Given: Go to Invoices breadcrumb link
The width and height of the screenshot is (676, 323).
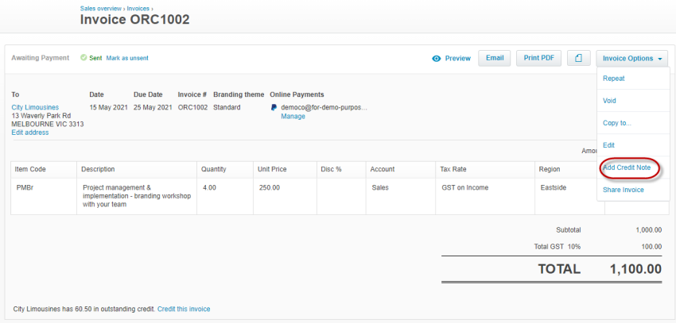Looking at the screenshot, I should tap(138, 8).
